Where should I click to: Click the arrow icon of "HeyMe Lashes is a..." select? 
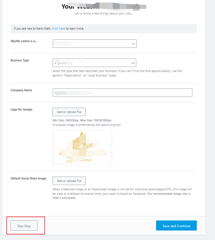133,44
